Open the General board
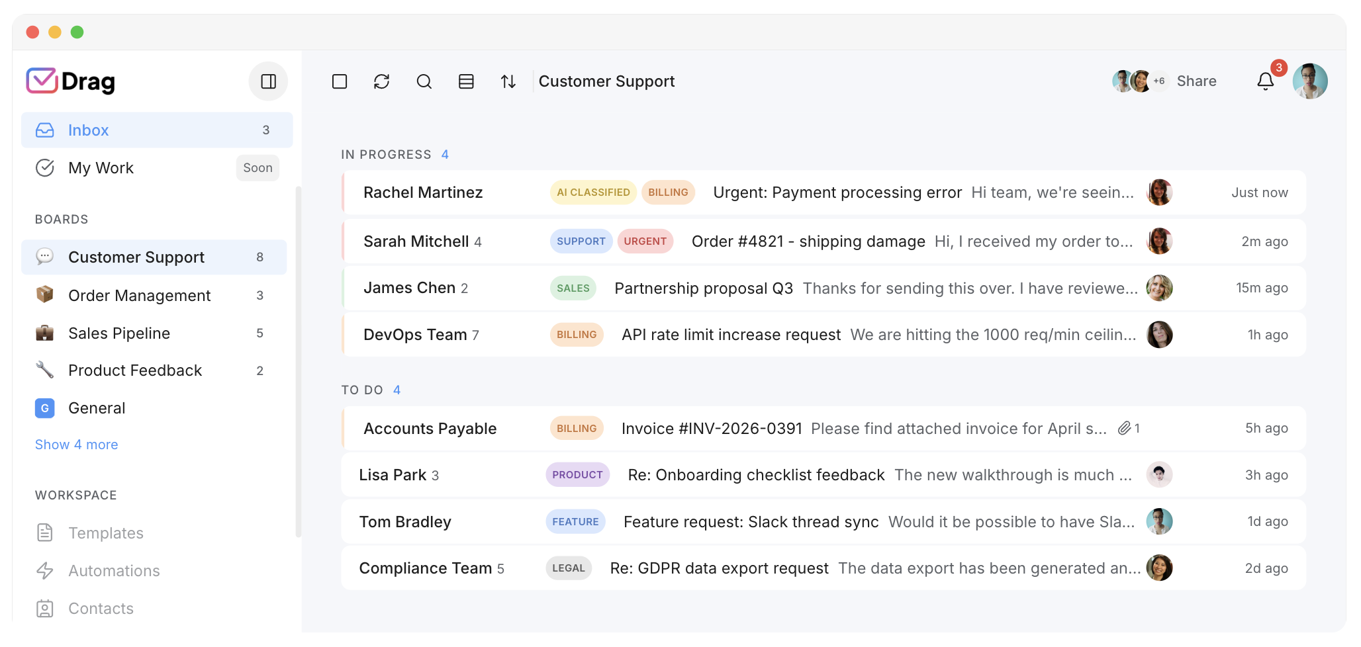The image size is (1361, 647). pos(154,408)
